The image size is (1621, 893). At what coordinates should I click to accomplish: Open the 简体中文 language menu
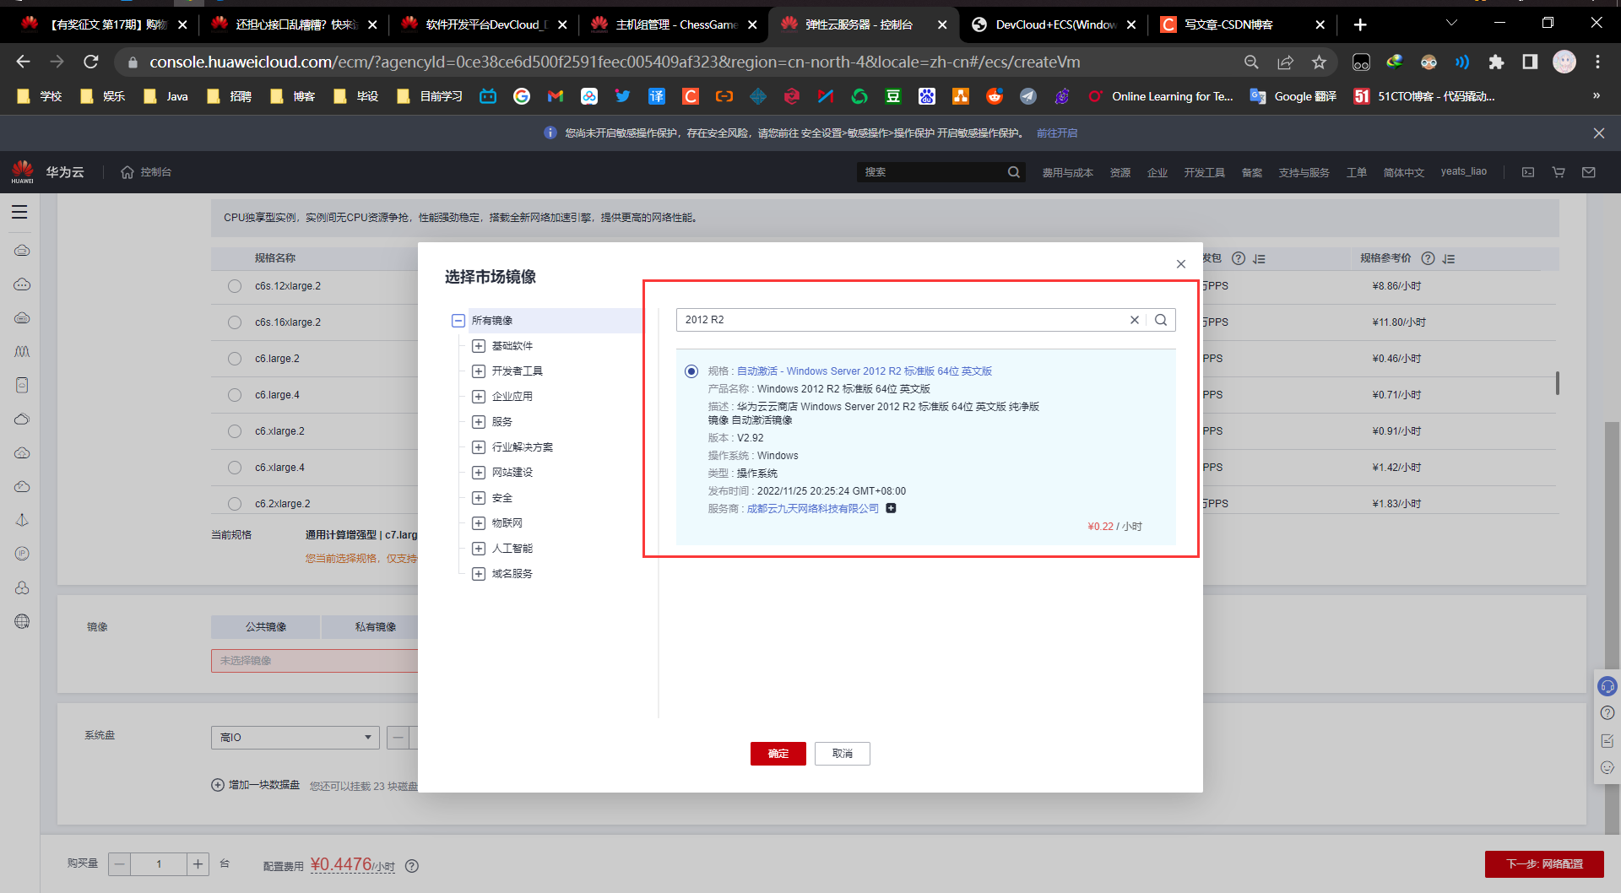coord(1403,172)
